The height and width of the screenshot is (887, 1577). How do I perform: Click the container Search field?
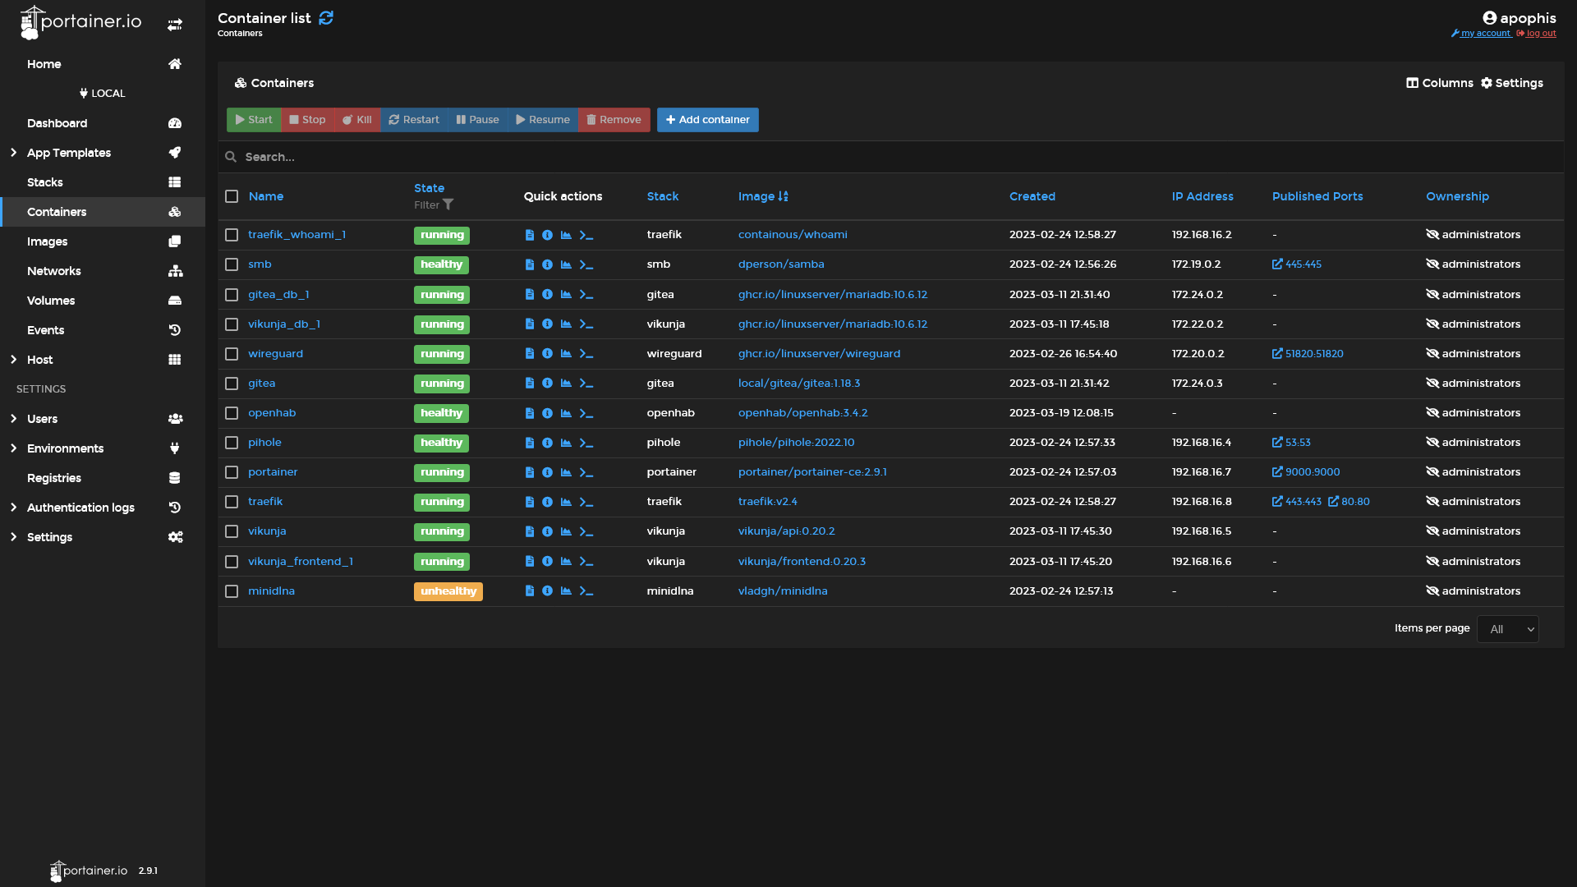pos(891,157)
